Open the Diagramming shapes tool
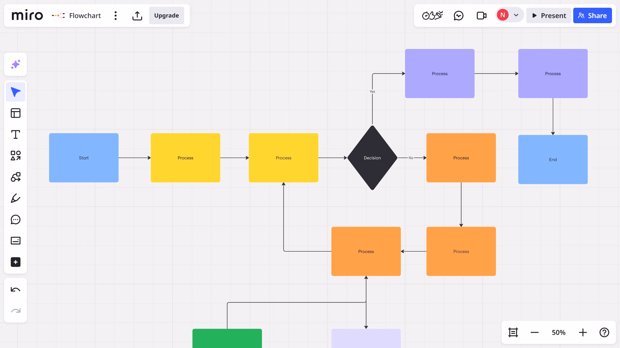 [x=16, y=177]
